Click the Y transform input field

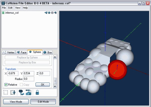tap(29, 73)
